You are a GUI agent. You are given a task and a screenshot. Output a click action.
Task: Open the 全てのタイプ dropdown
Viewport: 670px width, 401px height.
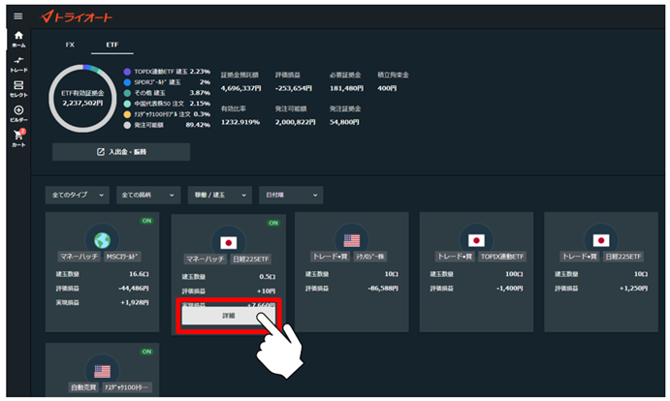(78, 195)
